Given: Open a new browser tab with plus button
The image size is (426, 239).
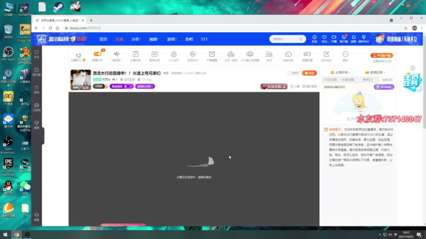Looking at the screenshot, I should tap(91, 20).
